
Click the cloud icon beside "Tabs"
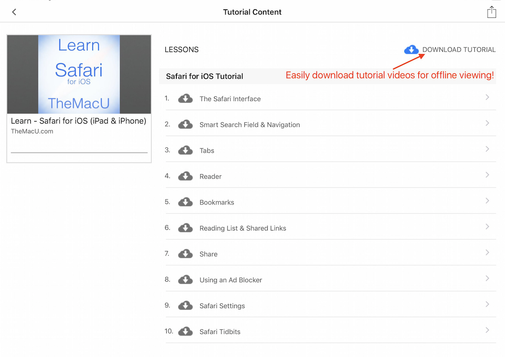(x=186, y=150)
